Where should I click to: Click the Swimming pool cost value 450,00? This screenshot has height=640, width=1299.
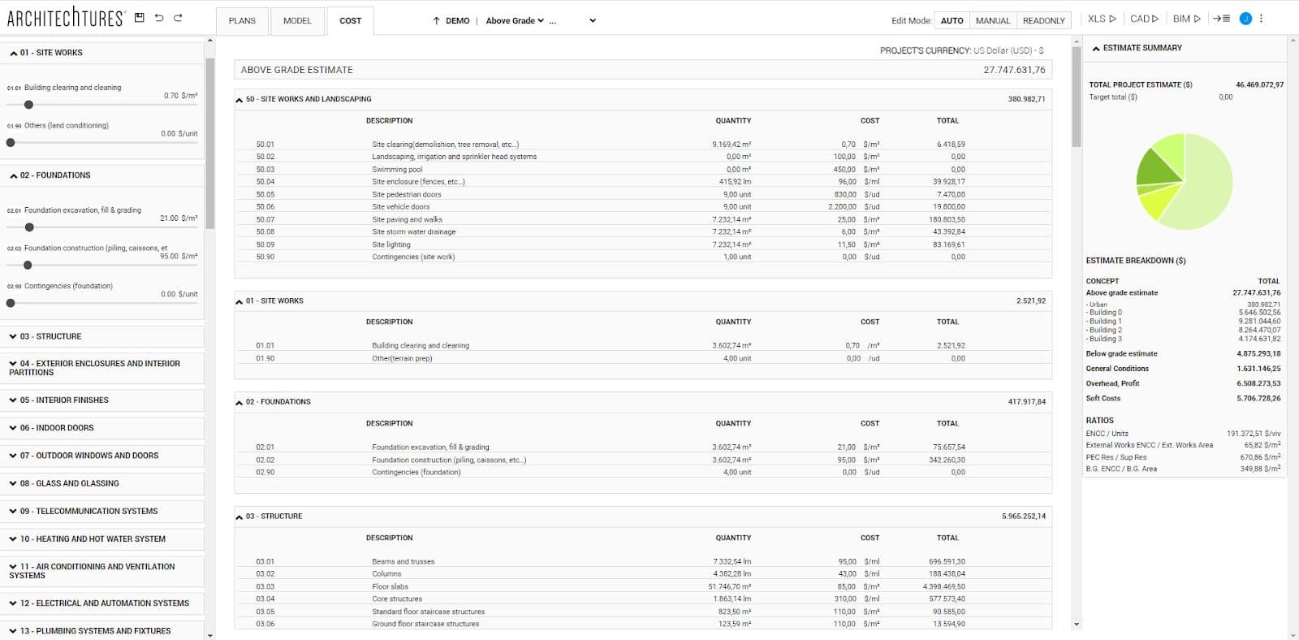click(844, 170)
